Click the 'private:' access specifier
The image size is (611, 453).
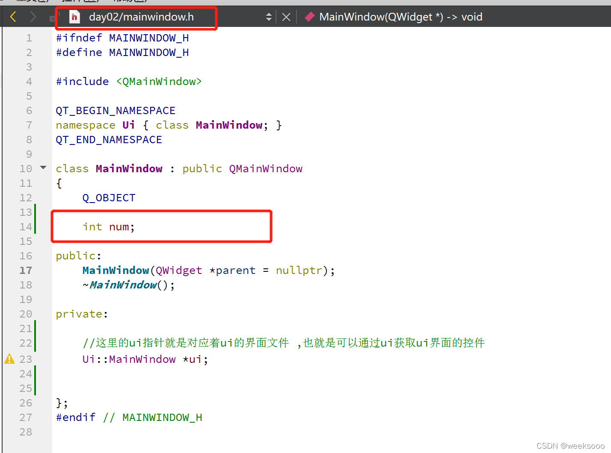(82, 314)
